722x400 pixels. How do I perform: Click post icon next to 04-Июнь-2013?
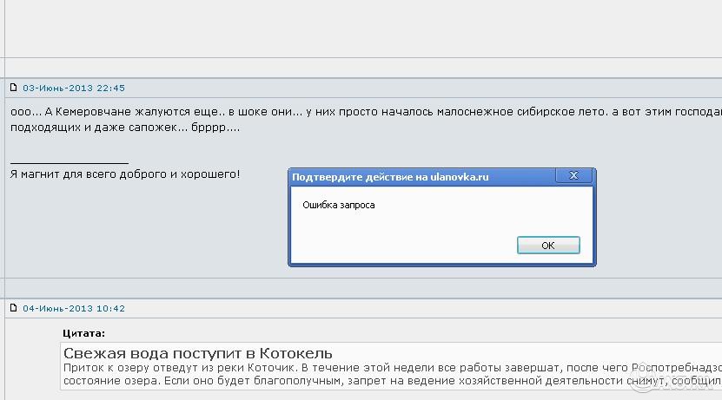(13, 308)
